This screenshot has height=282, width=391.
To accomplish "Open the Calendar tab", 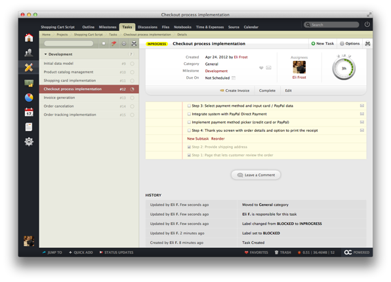I will tap(251, 27).
